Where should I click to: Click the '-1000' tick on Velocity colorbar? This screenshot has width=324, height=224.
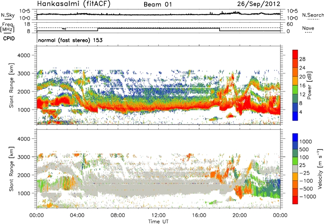(307, 197)
